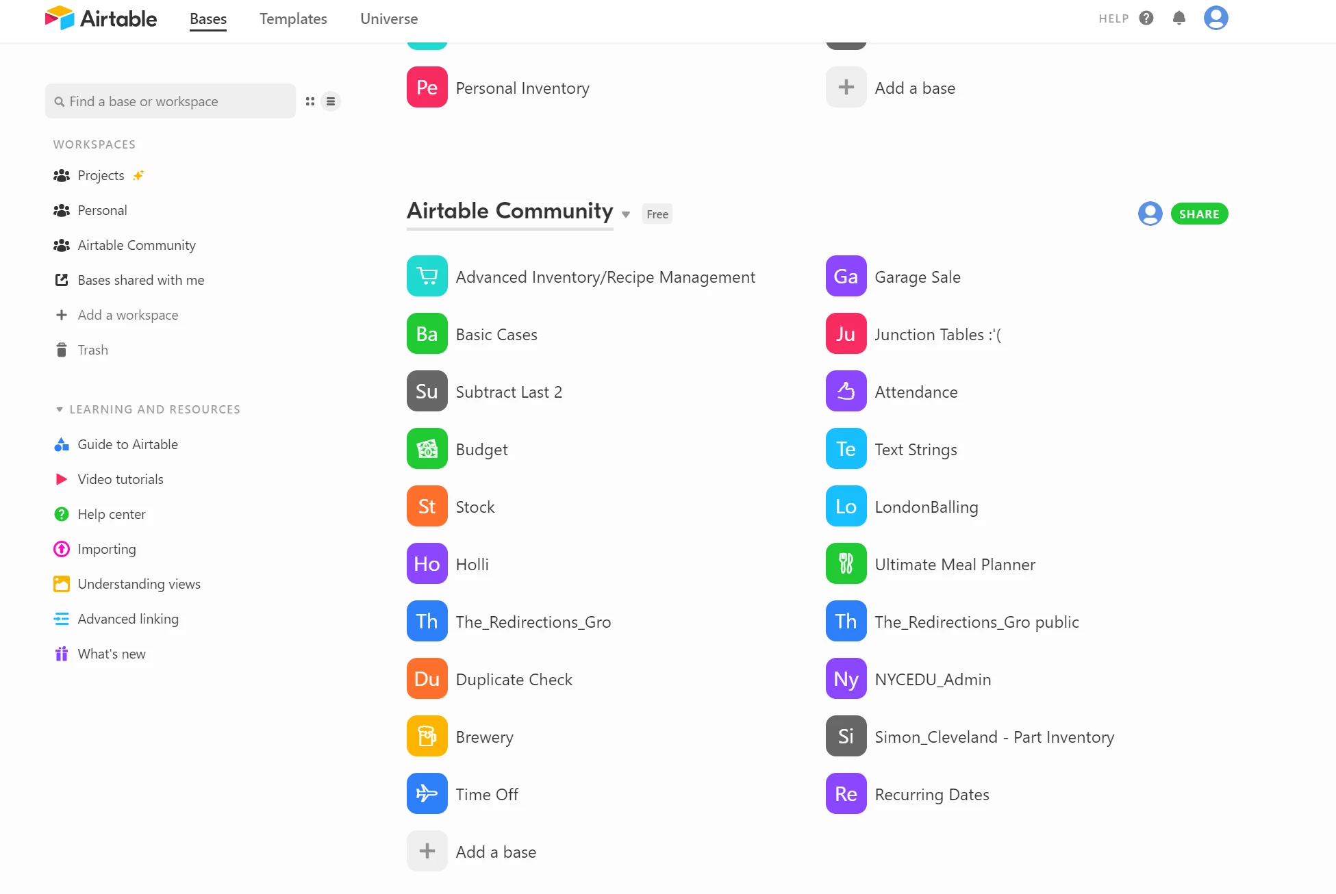Select the Projects workspace
This screenshot has width=1336, height=894.
pos(101,175)
